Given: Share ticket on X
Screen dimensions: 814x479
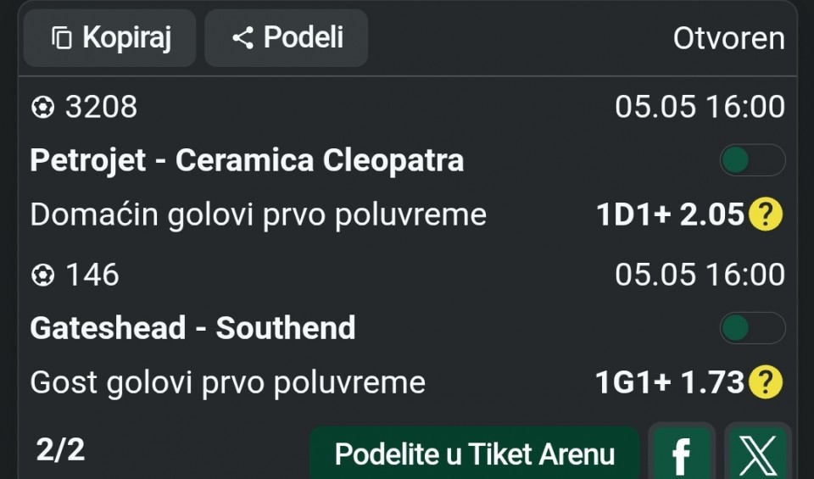Looking at the screenshot, I should click(757, 454).
